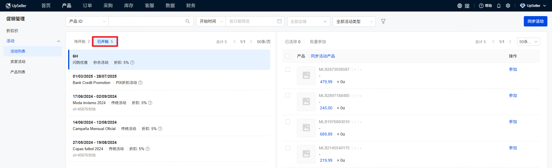The image size is (552, 168).
Task: Click the filter funnel icon
Action: point(383,21)
